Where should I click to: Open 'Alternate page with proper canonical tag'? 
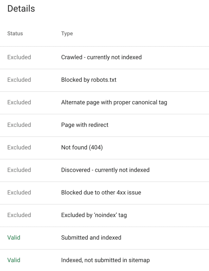pos(114,102)
